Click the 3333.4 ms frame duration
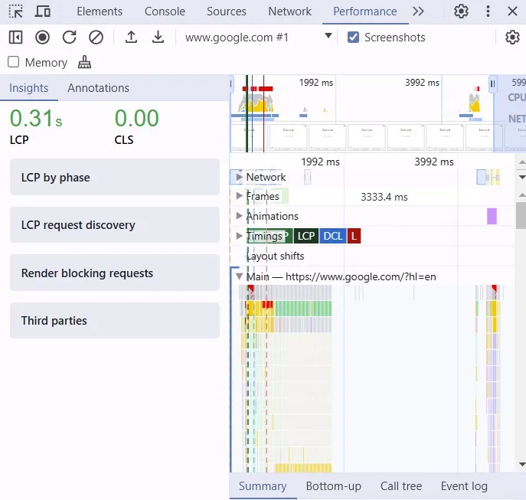The width and height of the screenshot is (526, 500). click(384, 197)
